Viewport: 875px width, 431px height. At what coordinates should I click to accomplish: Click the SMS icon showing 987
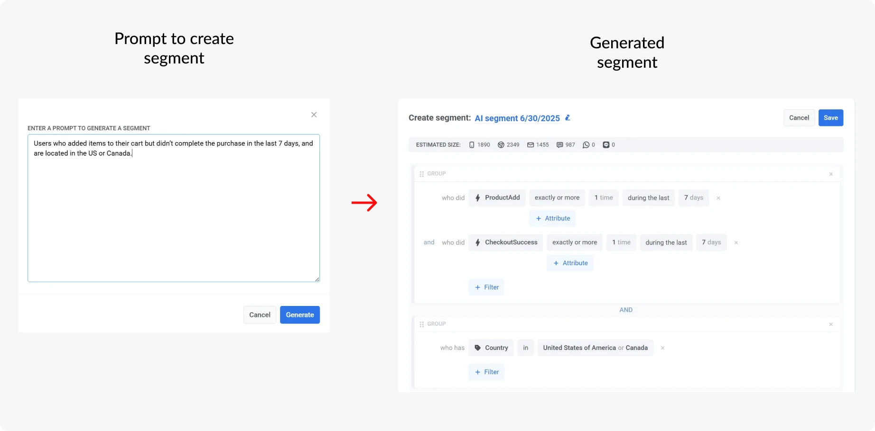tap(560, 144)
